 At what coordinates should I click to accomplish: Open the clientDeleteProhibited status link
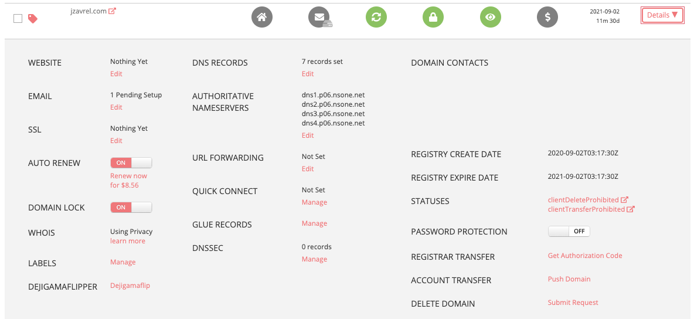583,200
